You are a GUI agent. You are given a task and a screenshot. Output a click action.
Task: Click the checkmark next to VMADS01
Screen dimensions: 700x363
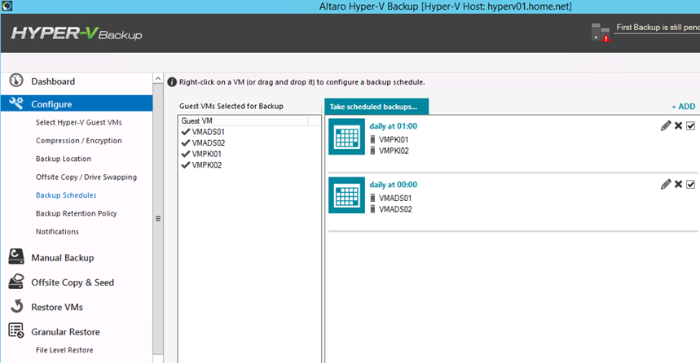coord(186,132)
